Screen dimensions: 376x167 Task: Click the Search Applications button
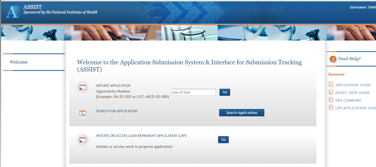click(242, 113)
